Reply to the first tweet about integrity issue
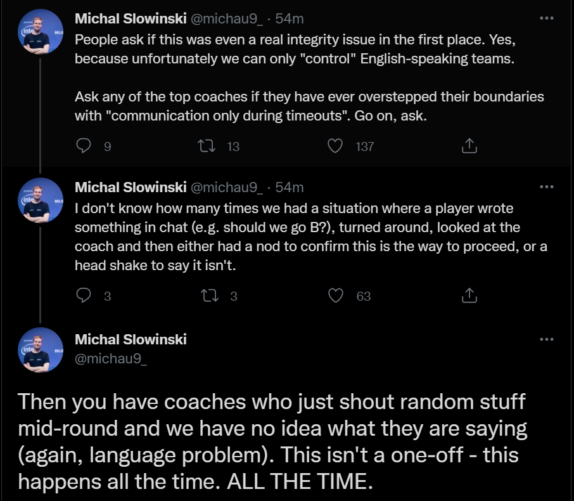 tap(84, 146)
